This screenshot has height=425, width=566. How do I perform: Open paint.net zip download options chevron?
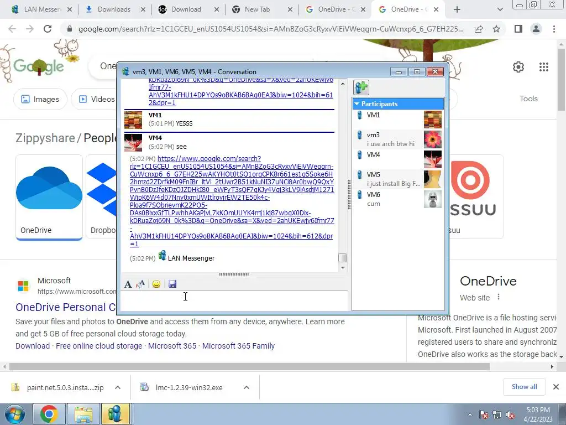(x=118, y=387)
